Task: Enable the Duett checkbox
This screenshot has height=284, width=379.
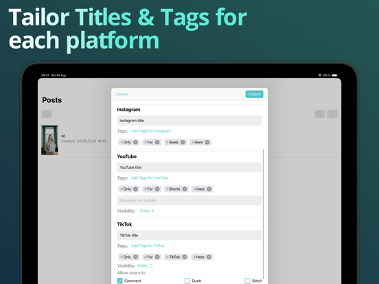Action: tap(187, 281)
